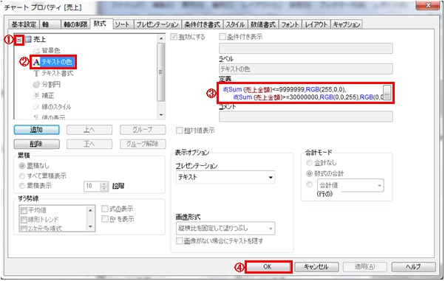
Task: Open the キャプション tab
Action: [347, 24]
